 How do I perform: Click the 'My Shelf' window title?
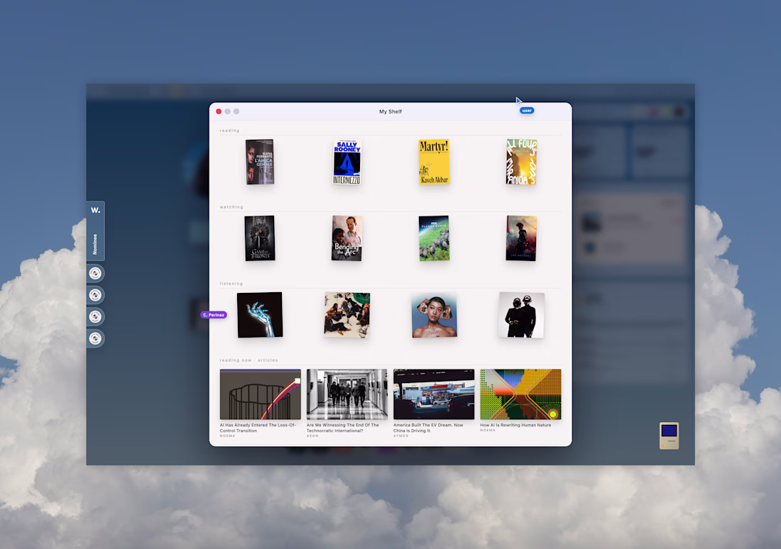tap(390, 111)
